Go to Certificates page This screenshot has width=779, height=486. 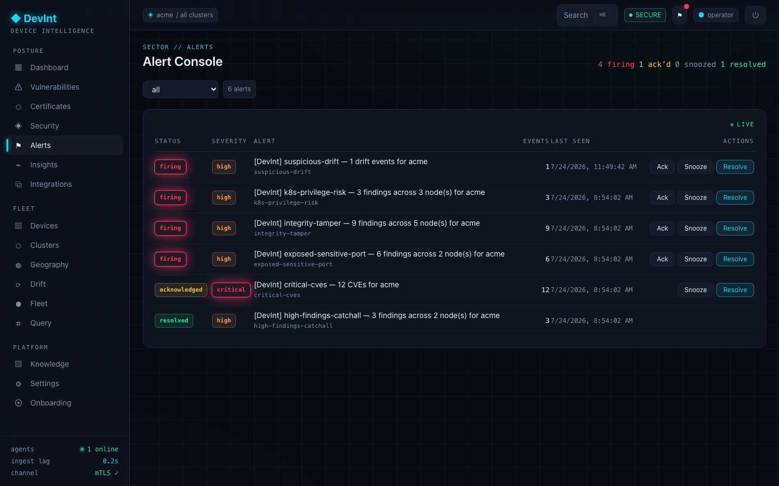pyautogui.click(x=65, y=106)
